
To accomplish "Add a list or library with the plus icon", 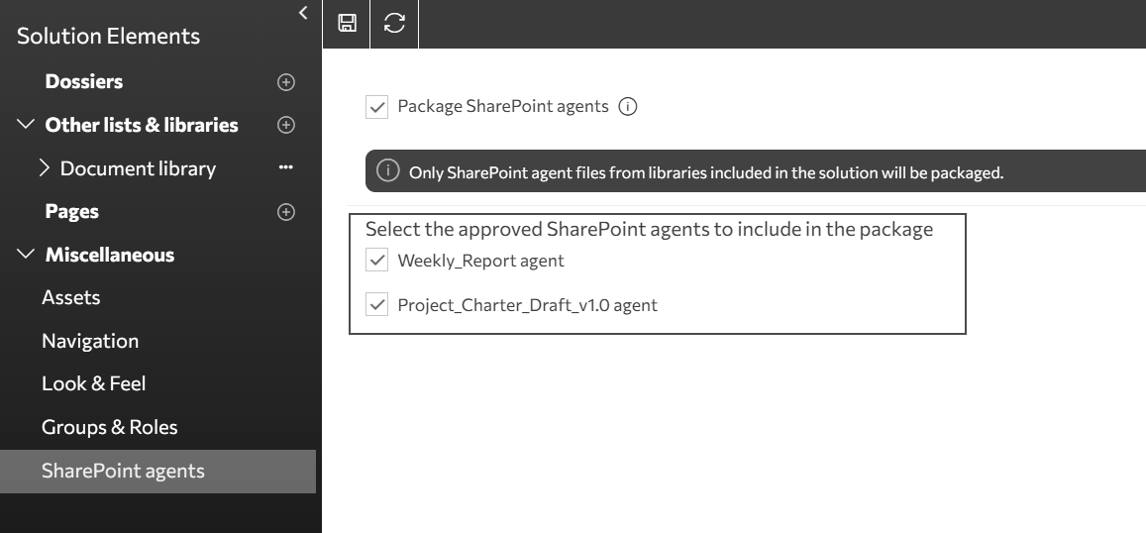I will [x=286, y=125].
